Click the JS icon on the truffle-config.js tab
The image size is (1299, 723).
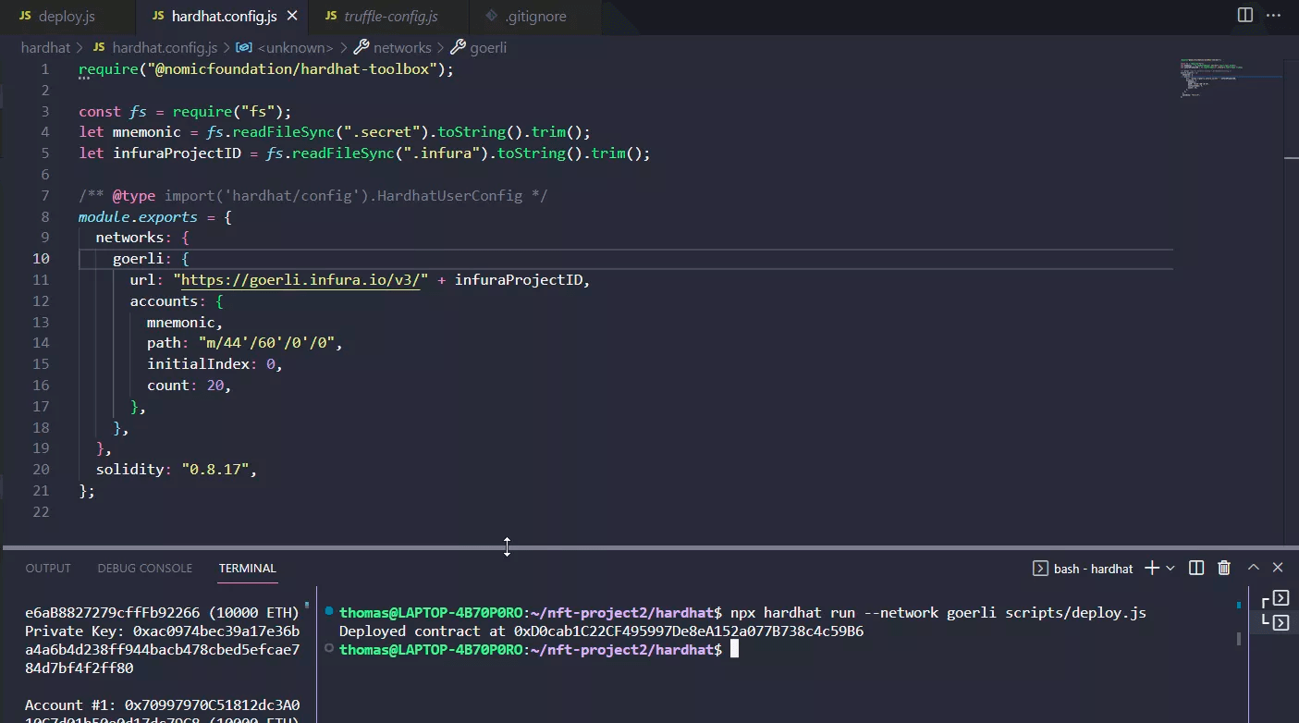331,17
